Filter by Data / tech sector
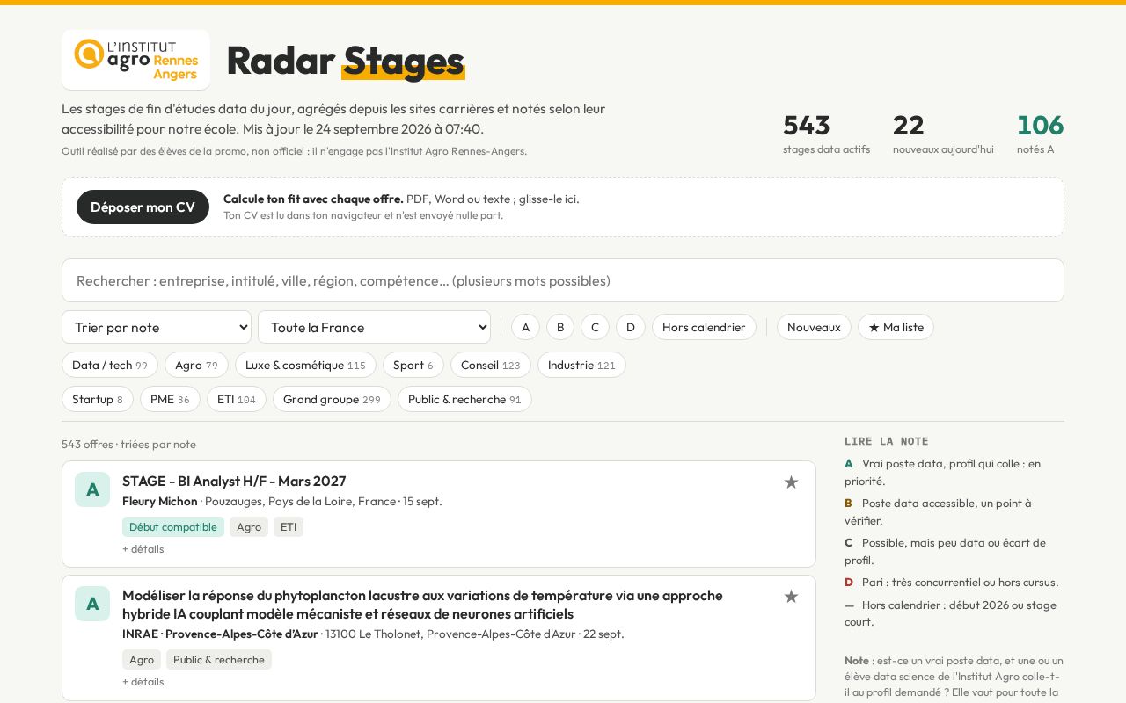 [x=110, y=365]
